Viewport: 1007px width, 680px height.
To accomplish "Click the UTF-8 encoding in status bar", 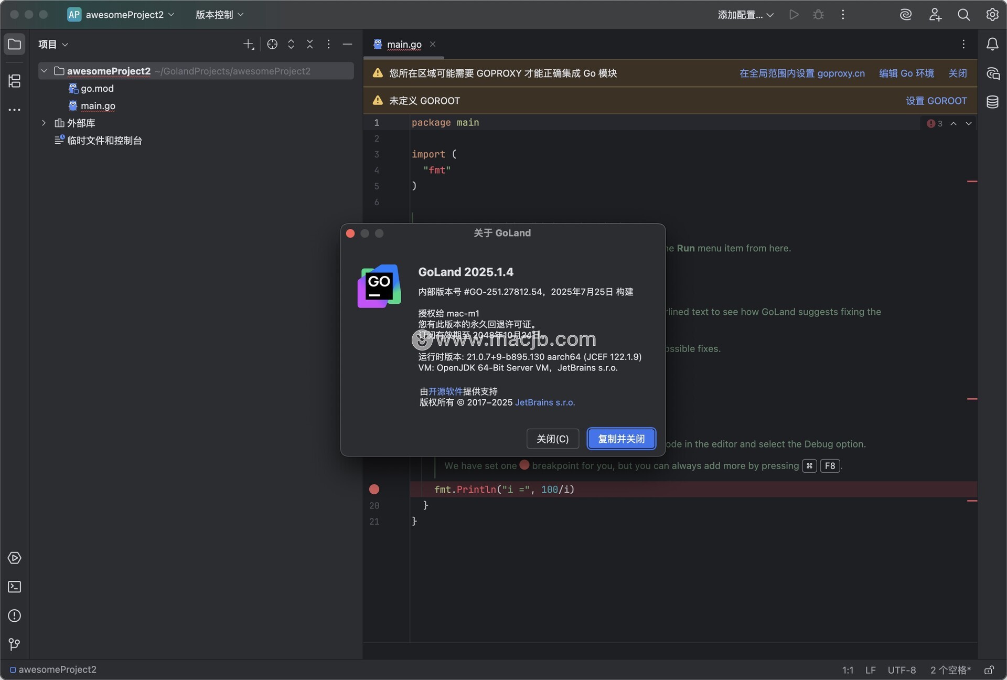I will click(902, 670).
